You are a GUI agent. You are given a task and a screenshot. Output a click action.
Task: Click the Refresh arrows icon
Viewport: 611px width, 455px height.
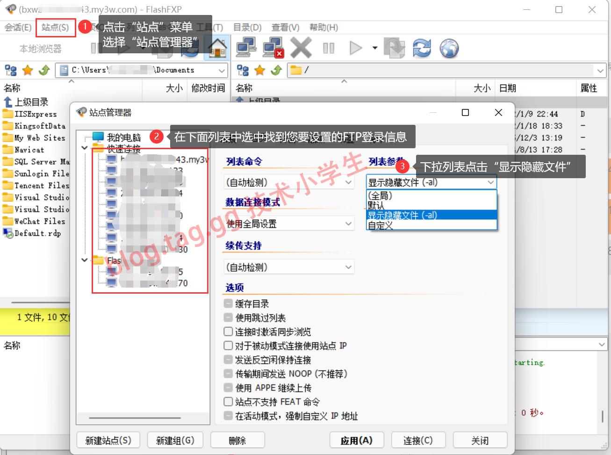point(422,48)
